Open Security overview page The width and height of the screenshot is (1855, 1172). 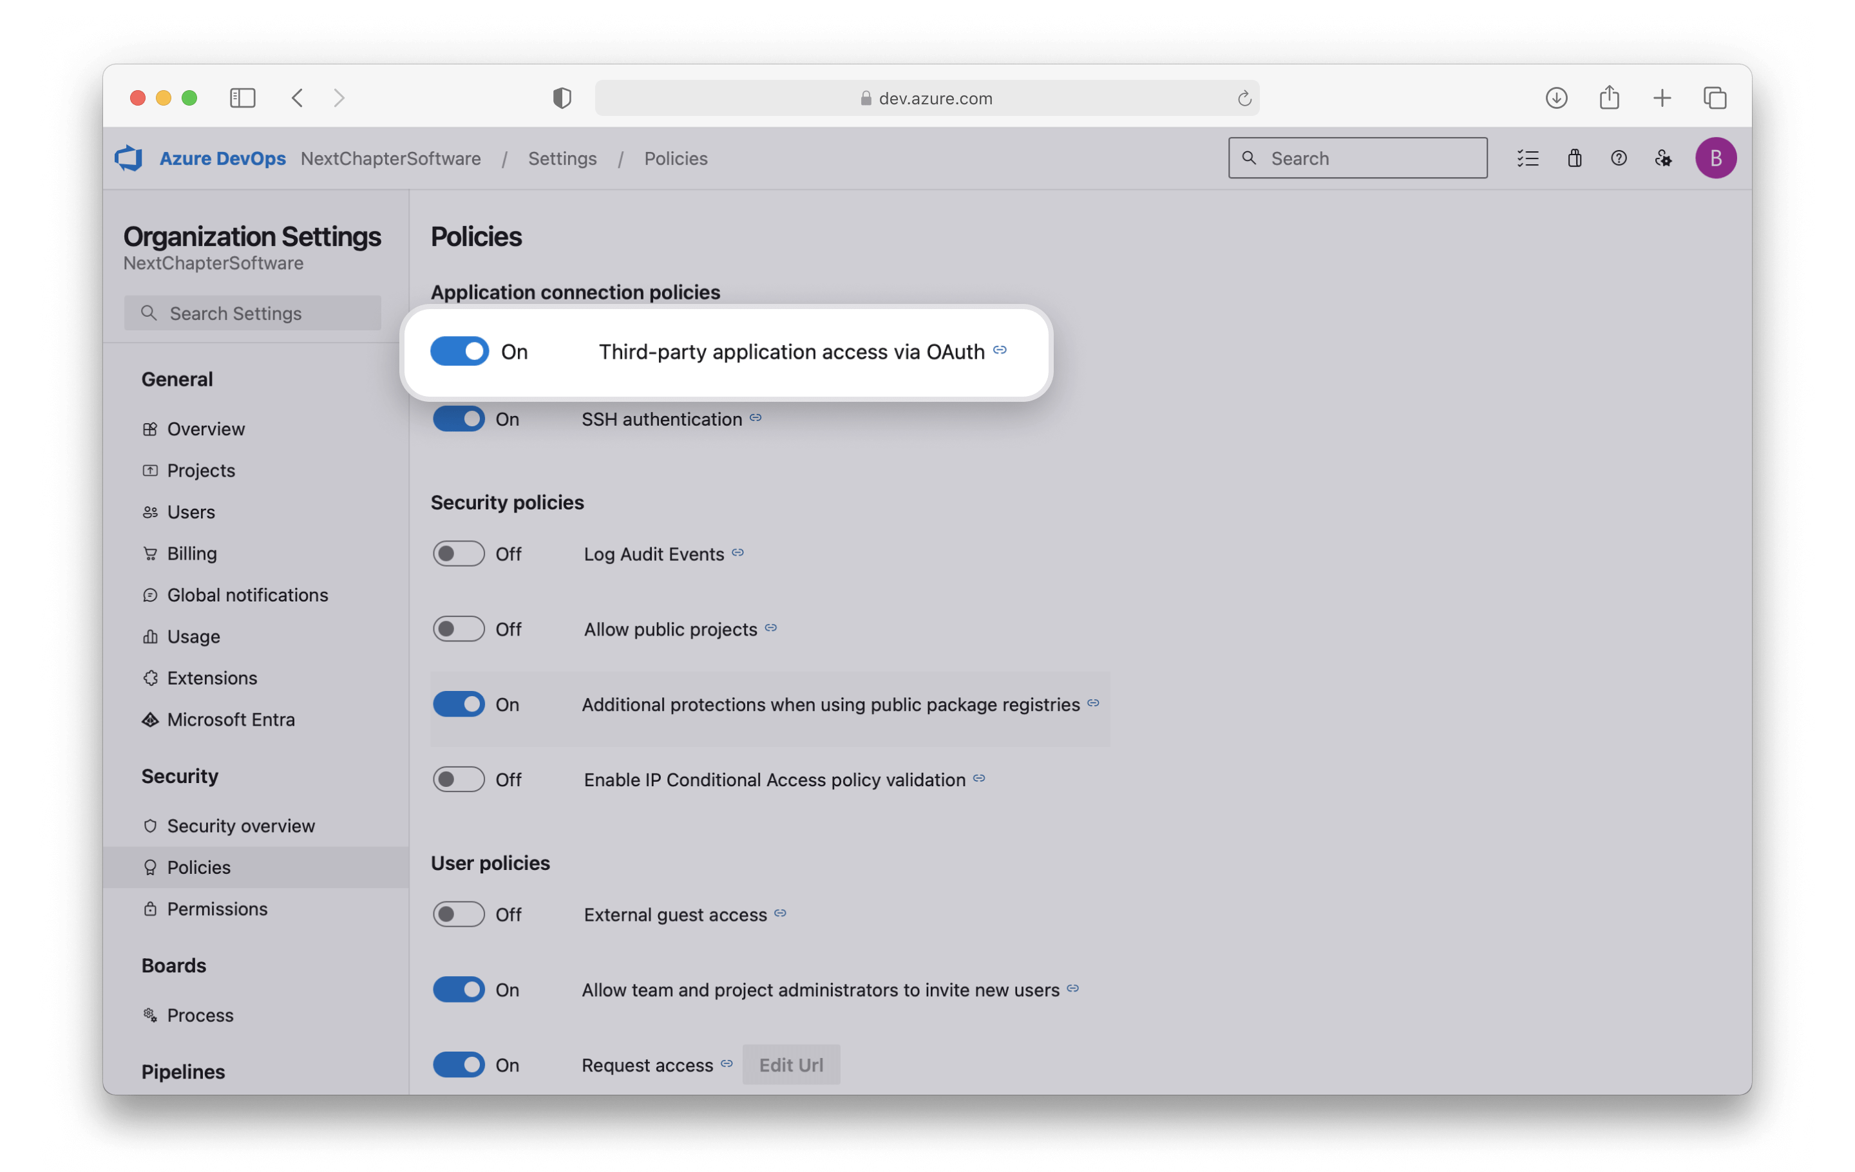[256, 826]
